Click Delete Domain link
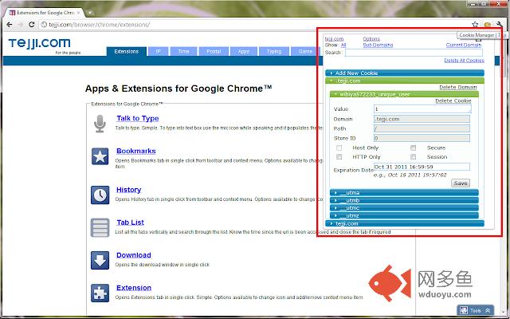 pyautogui.click(x=458, y=87)
